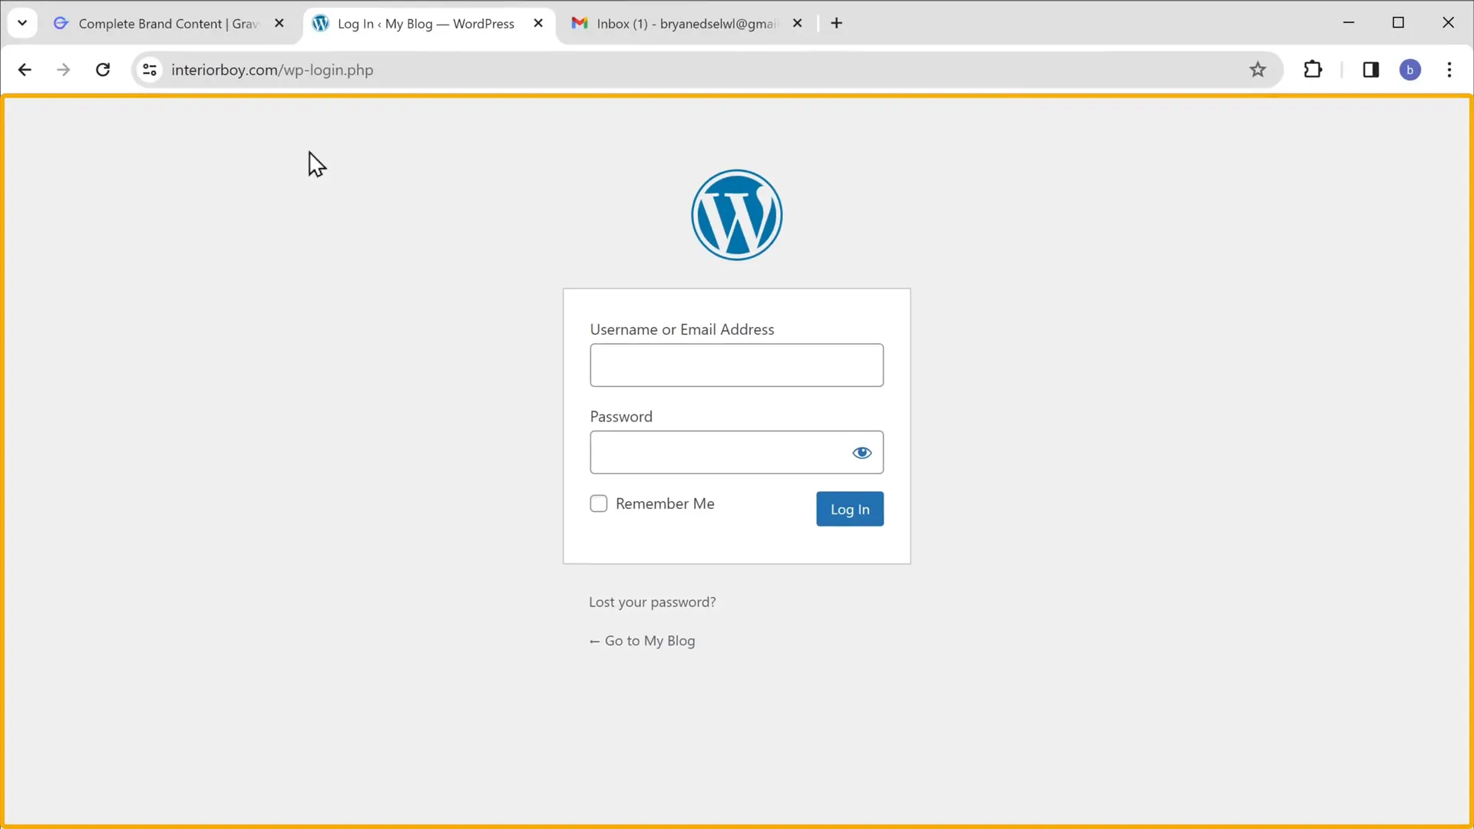The image size is (1474, 829).
Task: Expand the tab search dropdown arrow
Action: pos(22,23)
